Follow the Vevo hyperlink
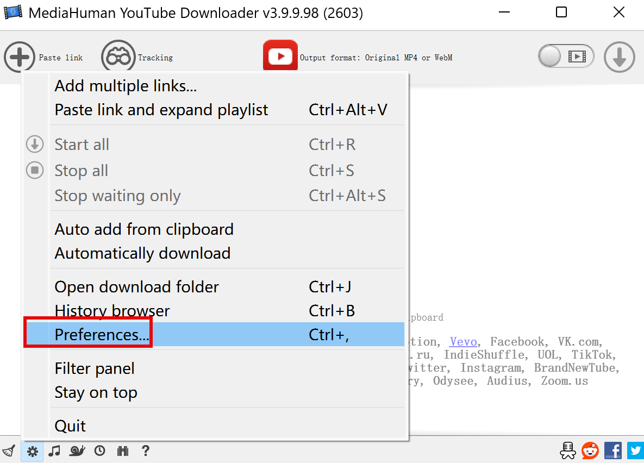644x463 pixels. pos(463,342)
